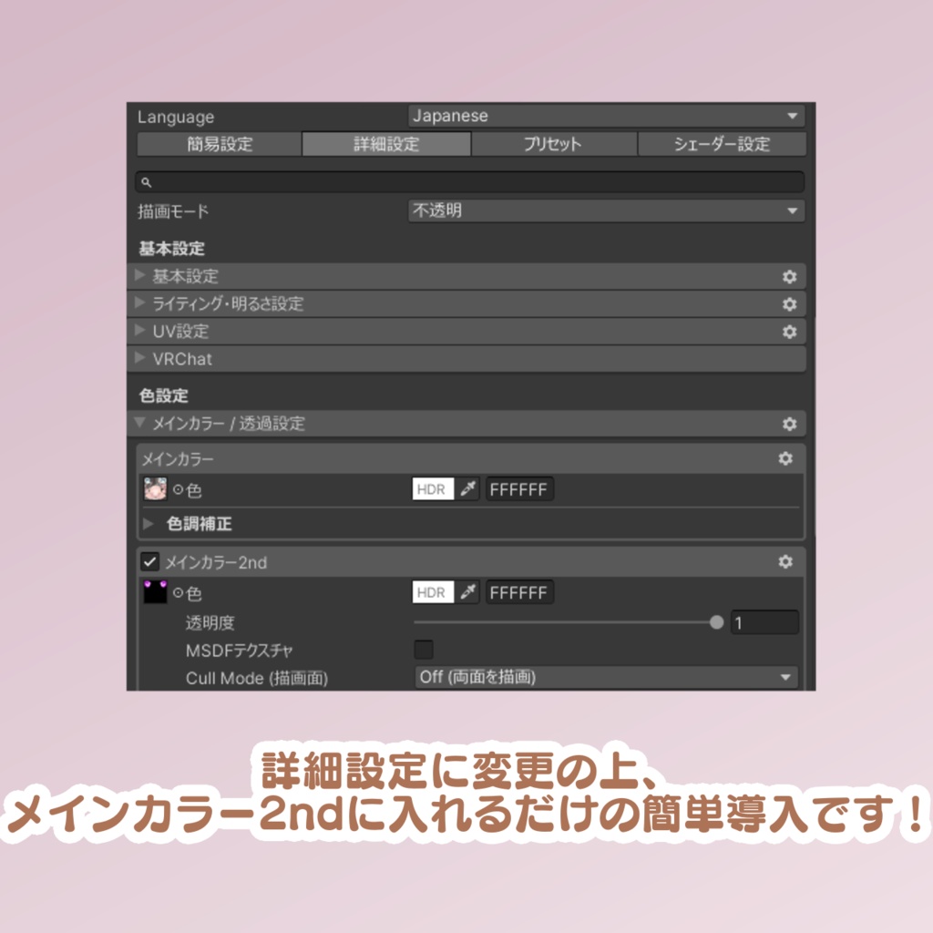This screenshot has height=933, width=933.
Task: Disable the メインカラー2nd checkbox
Action: [x=151, y=562]
